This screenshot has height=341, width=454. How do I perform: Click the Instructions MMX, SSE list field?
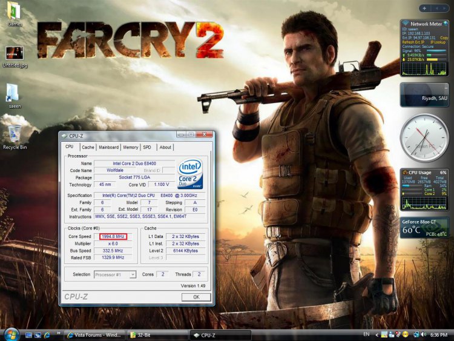coord(150,216)
